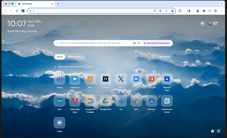Open the Teams shortcut
The image size is (227, 138).
pyautogui.click(x=59, y=79)
